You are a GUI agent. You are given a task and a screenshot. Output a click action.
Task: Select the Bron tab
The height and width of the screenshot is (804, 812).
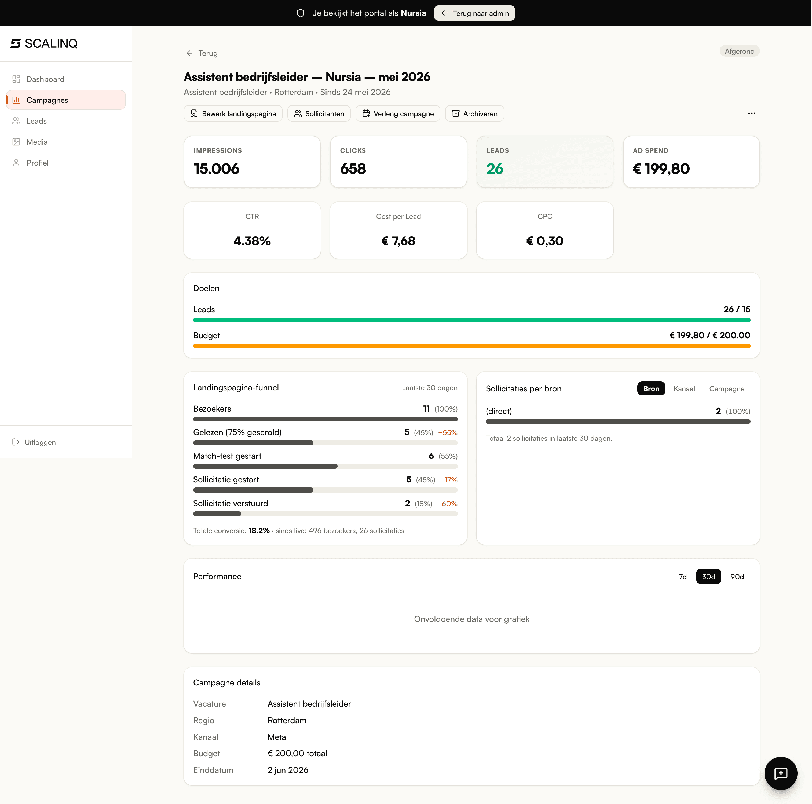pyautogui.click(x=651, y=389)
